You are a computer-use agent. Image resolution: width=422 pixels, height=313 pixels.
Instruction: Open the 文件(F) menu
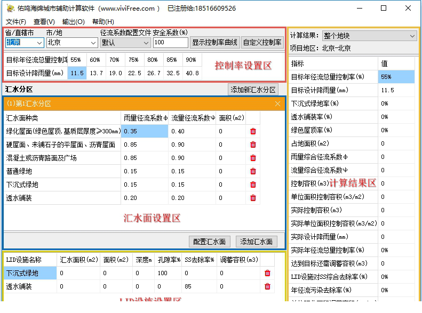point(16,22)
